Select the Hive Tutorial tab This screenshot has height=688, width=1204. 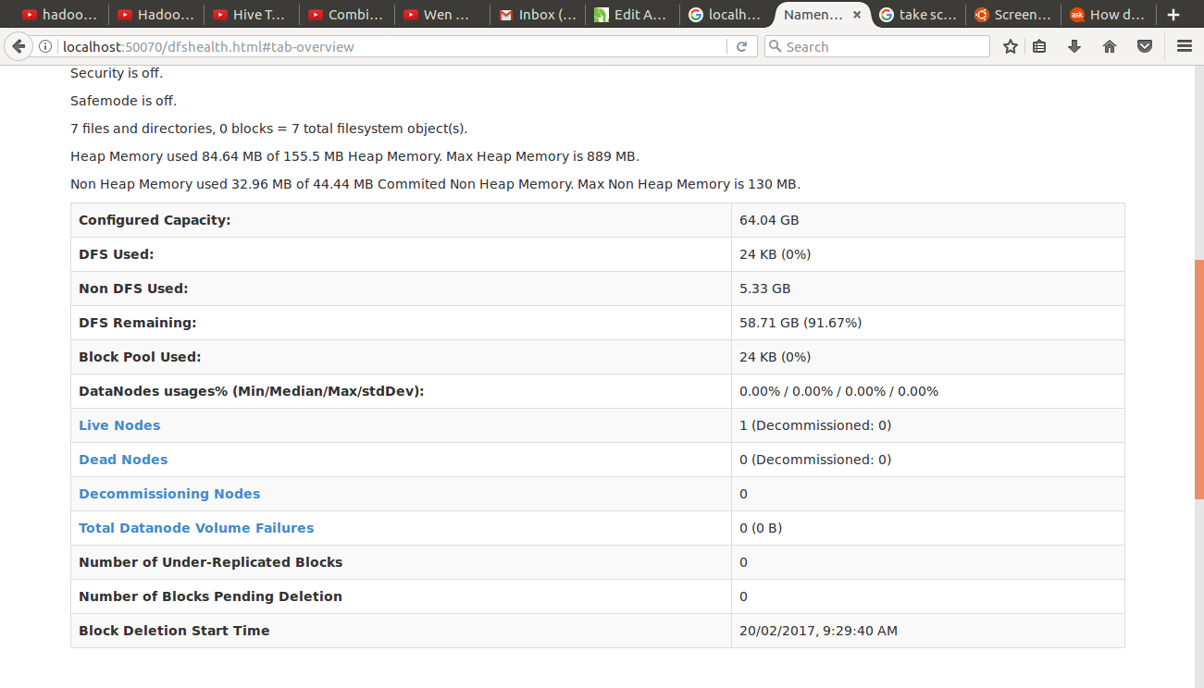click(250, 14)
